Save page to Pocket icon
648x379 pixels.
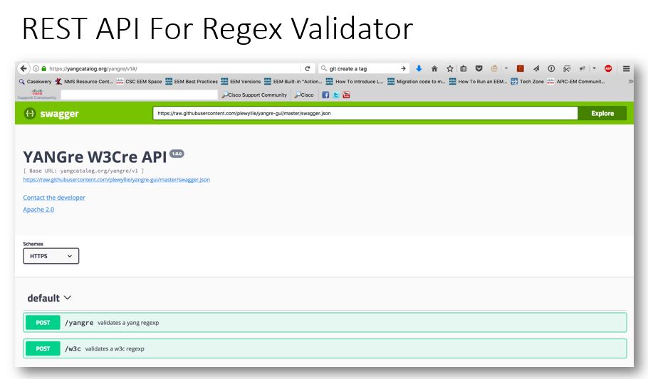click(x=479, y=68)
